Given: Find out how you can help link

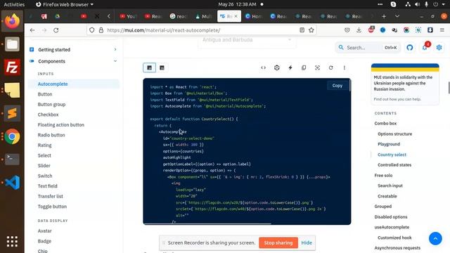Looking at the screenshot, I should coord(397,99).
